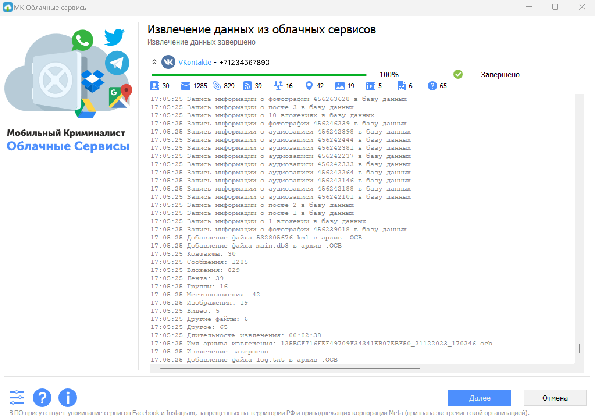Click the contacts icon with count 30
595x416 pixels.
[154, 86]
